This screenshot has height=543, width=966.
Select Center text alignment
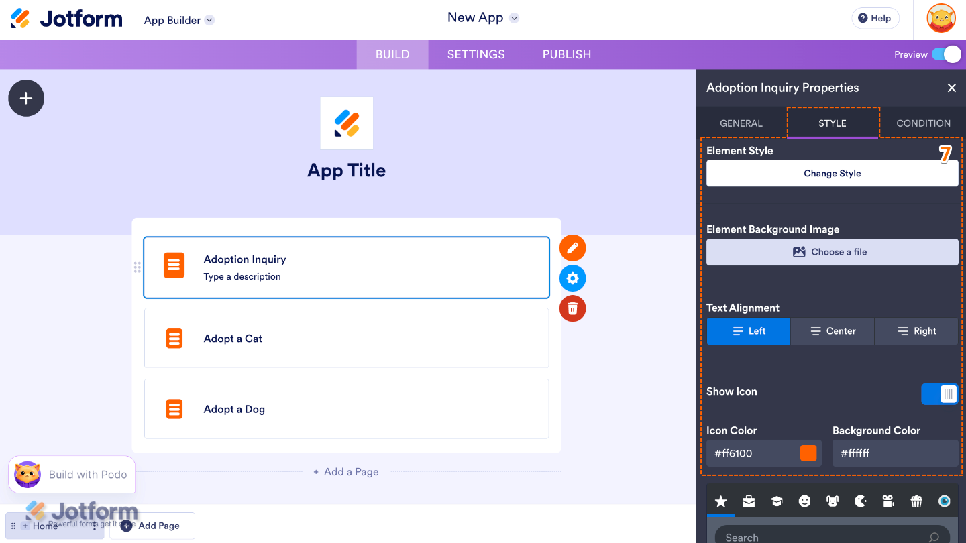(832, 330)
